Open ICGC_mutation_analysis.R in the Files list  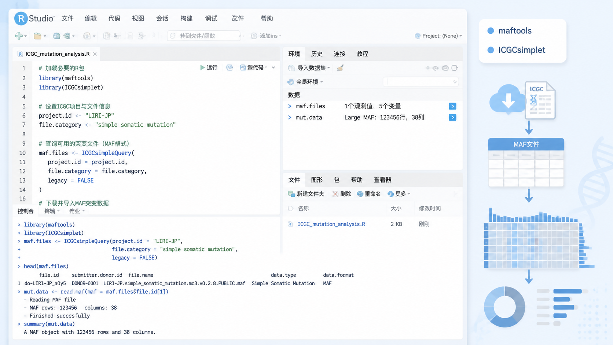331,224
